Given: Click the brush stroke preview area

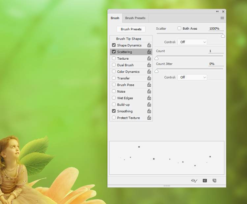Looking at the screenshot, I should [167, 158].
